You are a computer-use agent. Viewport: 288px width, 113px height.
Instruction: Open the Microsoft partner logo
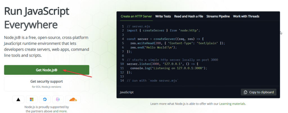pos(31,100)
